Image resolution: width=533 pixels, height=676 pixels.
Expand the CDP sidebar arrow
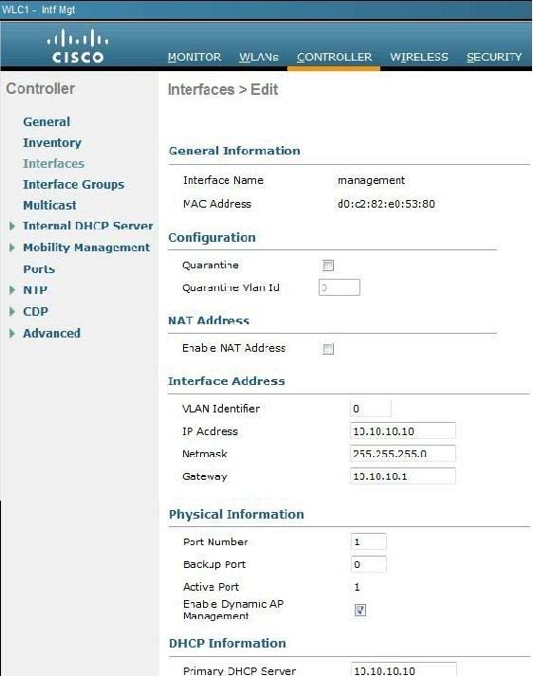tap(12, 311)
